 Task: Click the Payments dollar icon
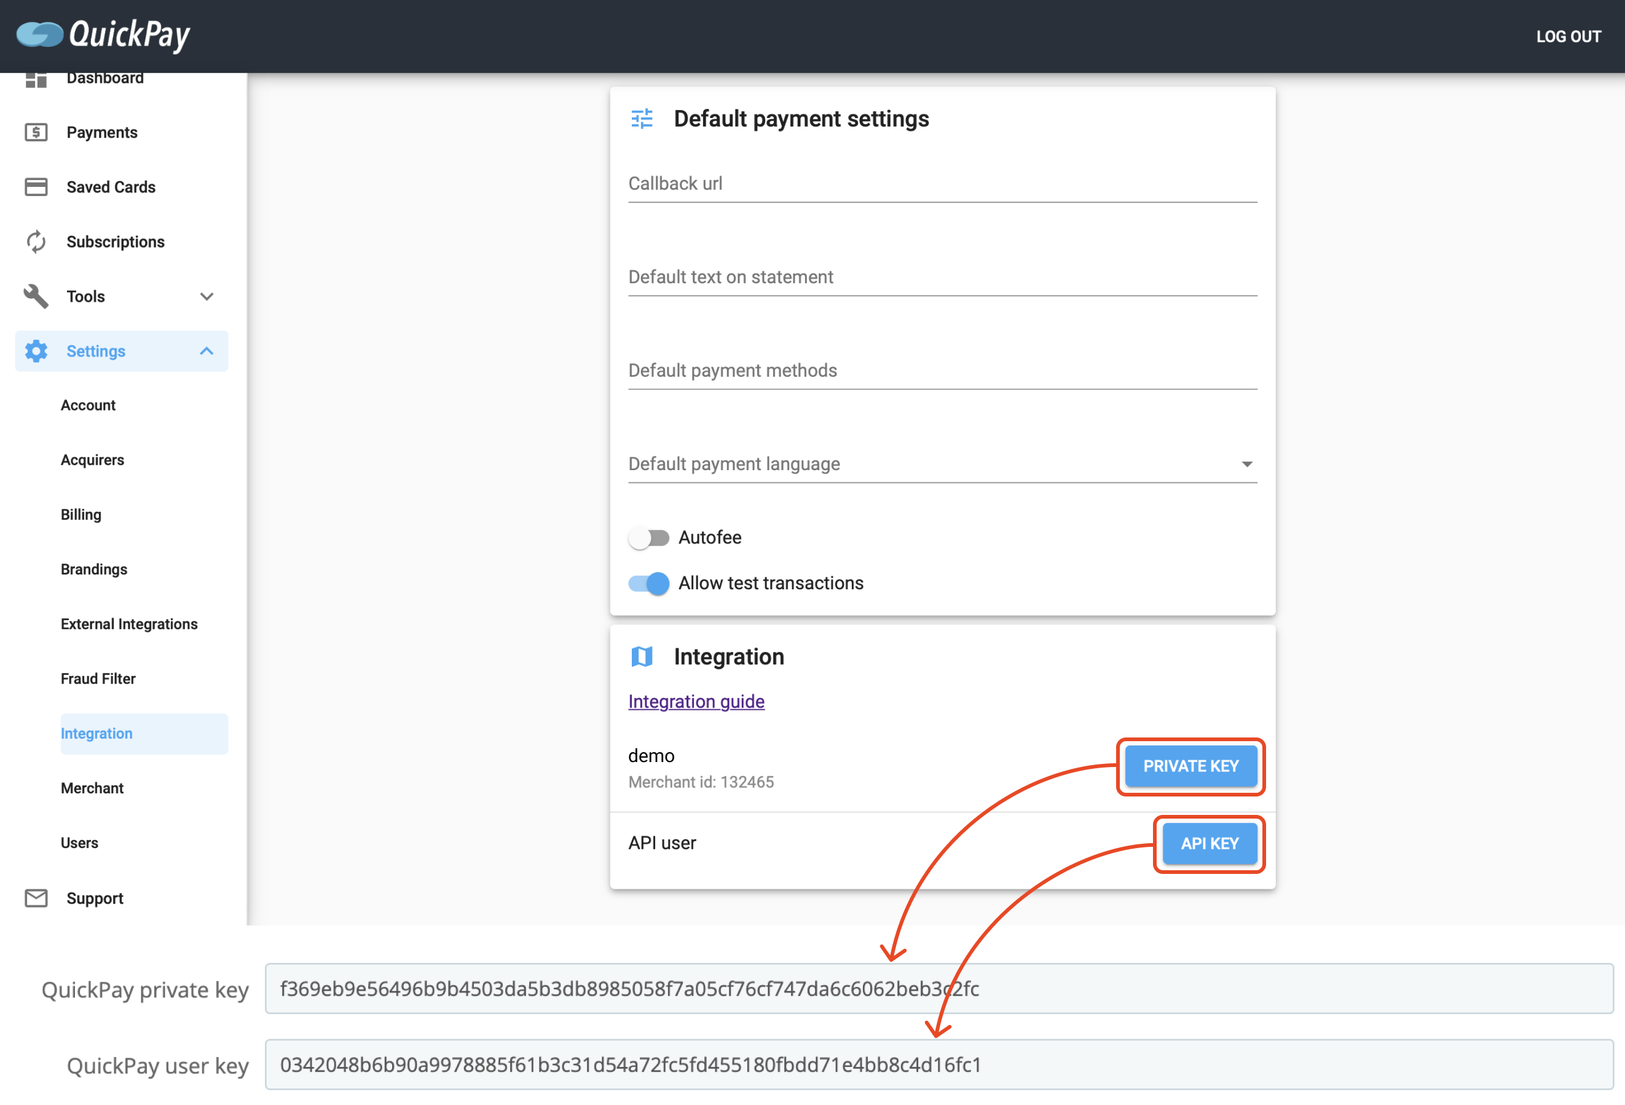36,132
